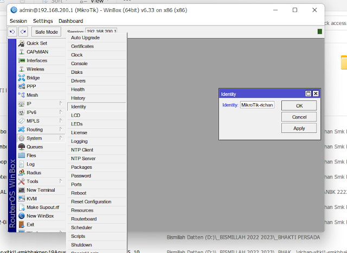Choose Certificates from System submenu
This screenshot has width=347, height=253.
point(97,46)
